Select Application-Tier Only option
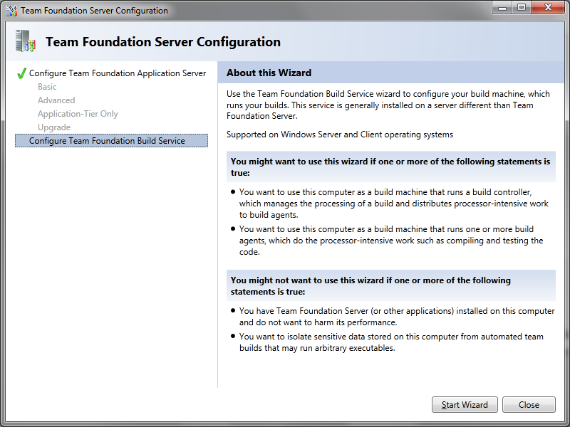The height and width of the screenshot is (427, 570). click(x=78, y=114)
